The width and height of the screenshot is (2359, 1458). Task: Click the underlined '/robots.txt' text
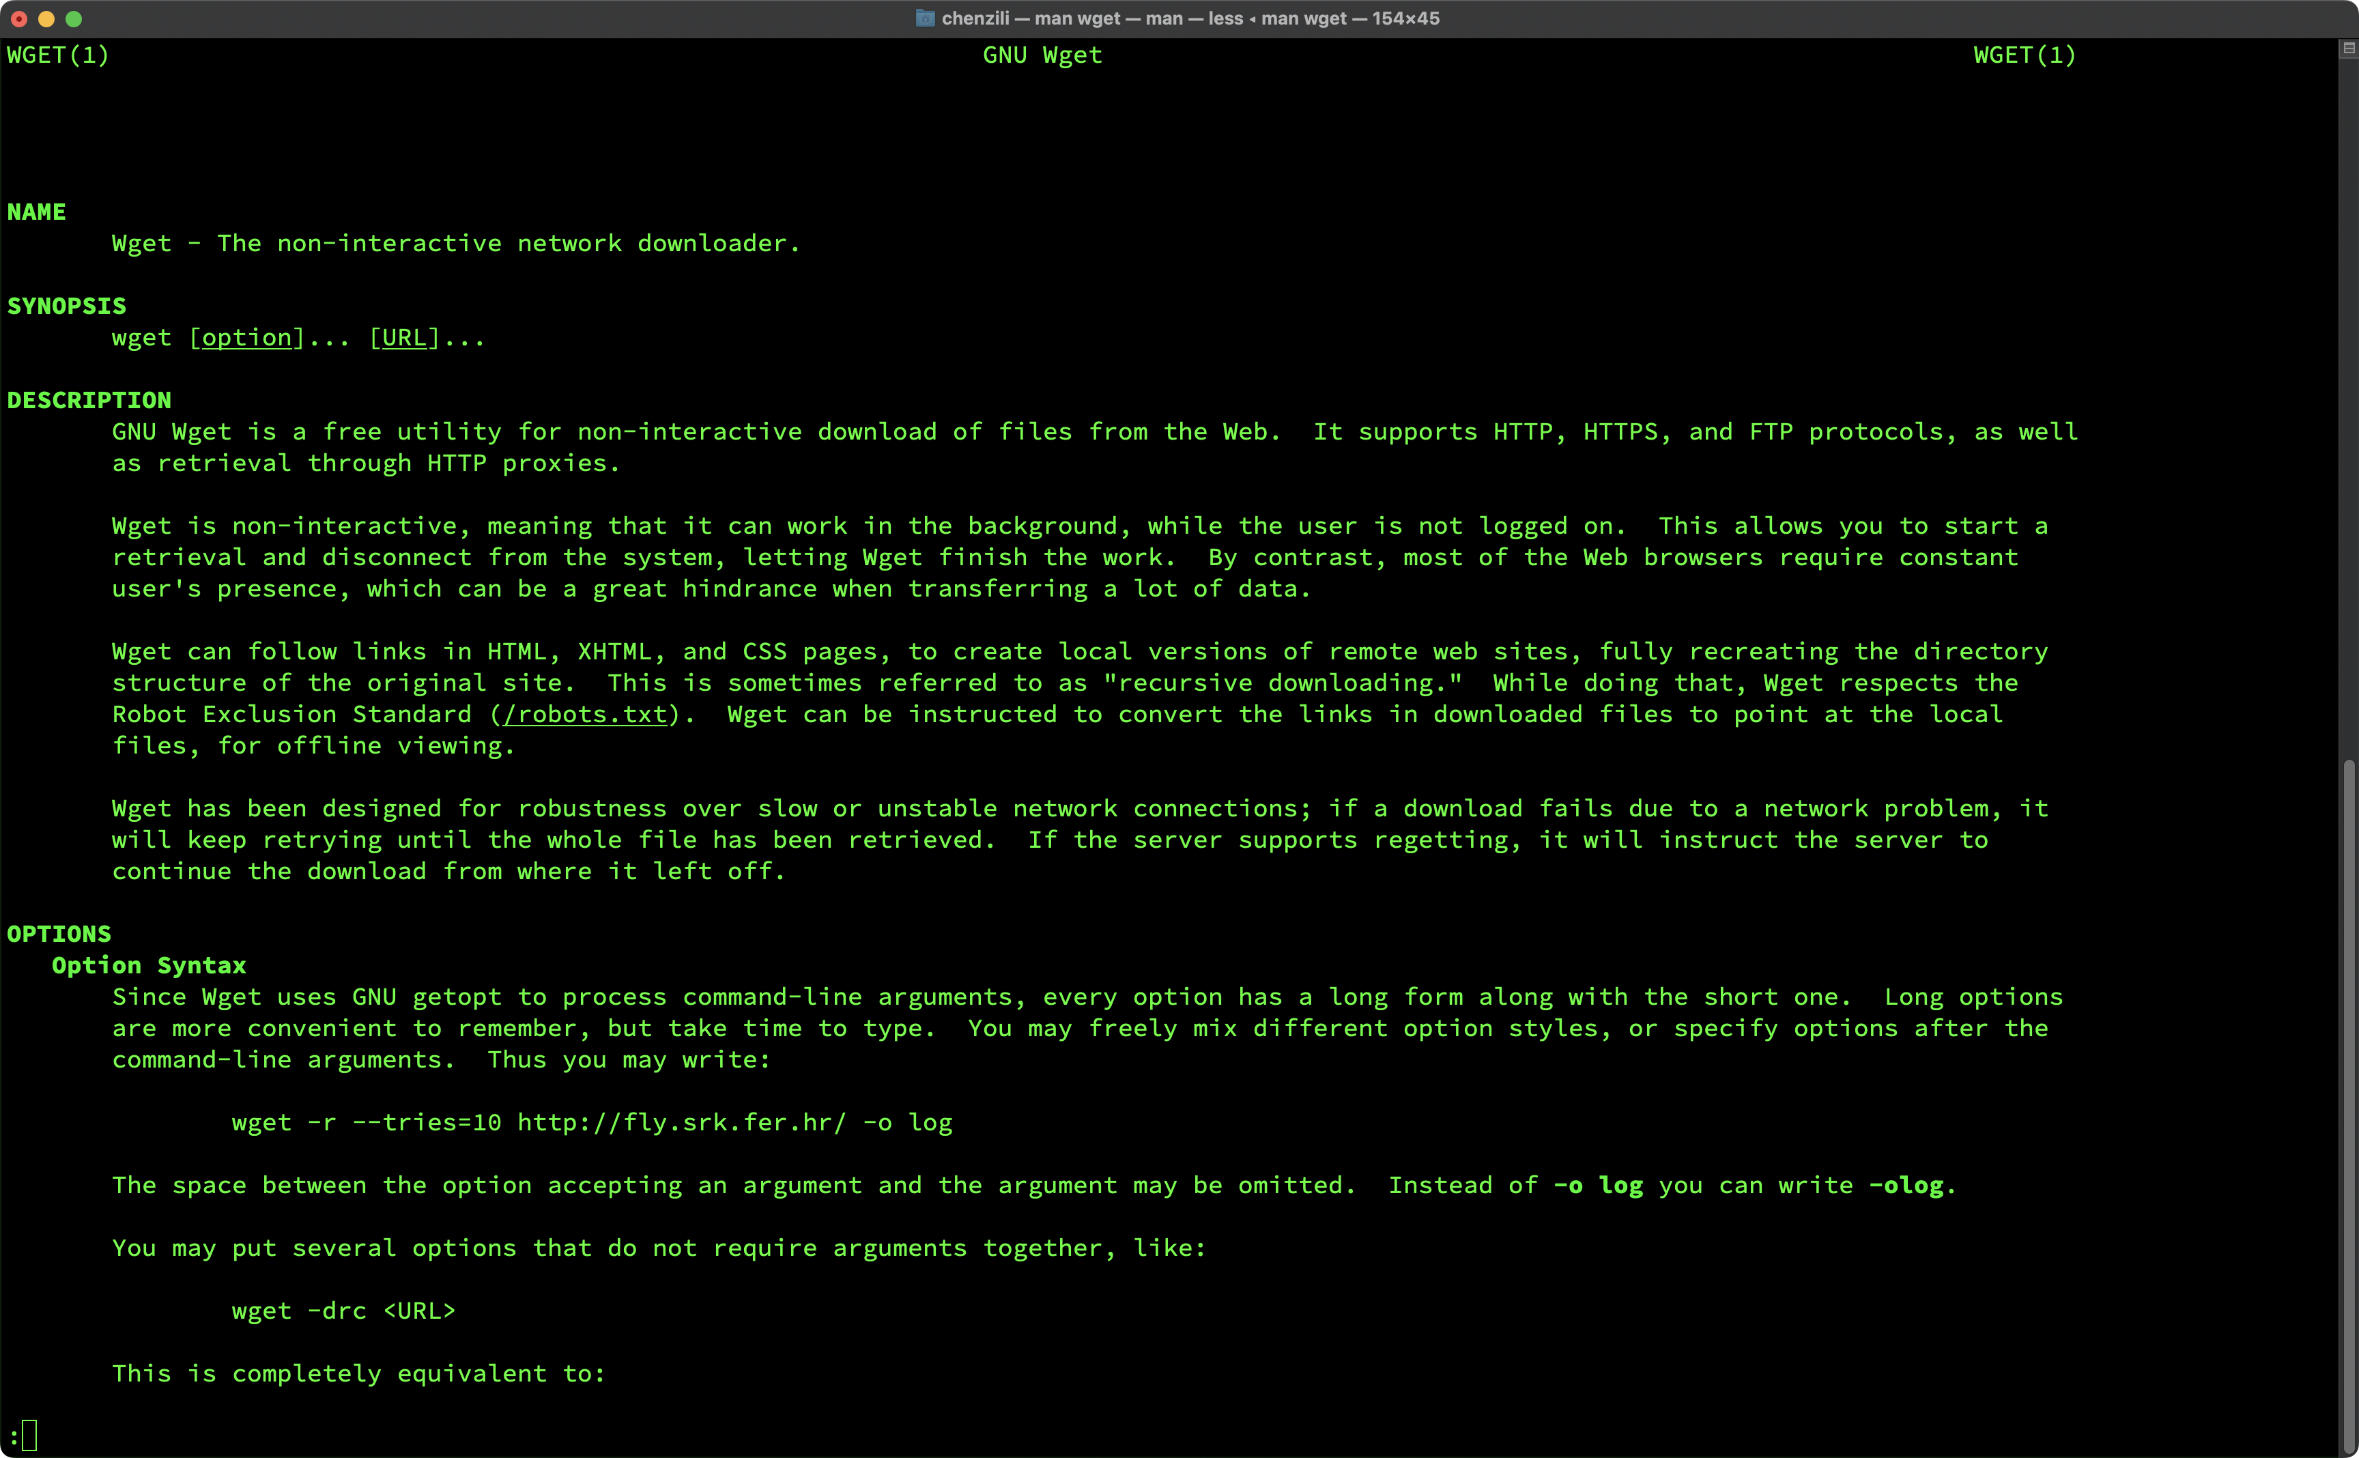point(585,715)
